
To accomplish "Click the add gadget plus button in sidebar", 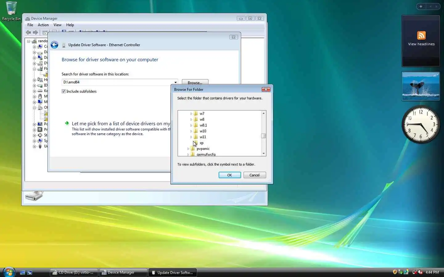I will [x=421, y=6].
